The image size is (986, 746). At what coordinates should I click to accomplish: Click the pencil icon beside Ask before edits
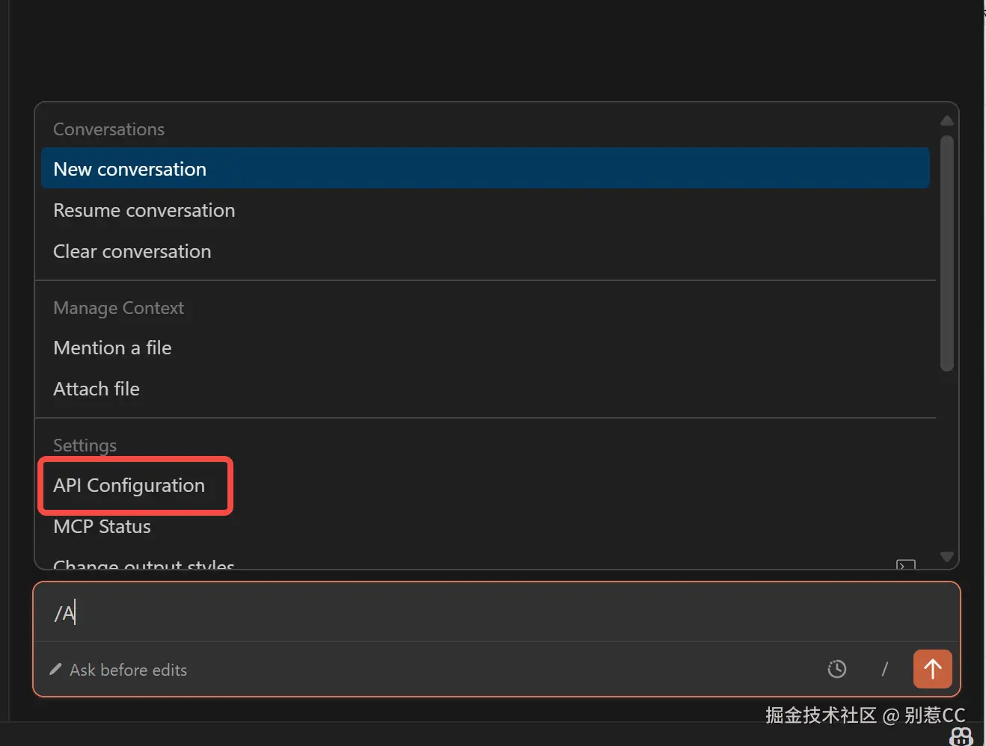55,670
